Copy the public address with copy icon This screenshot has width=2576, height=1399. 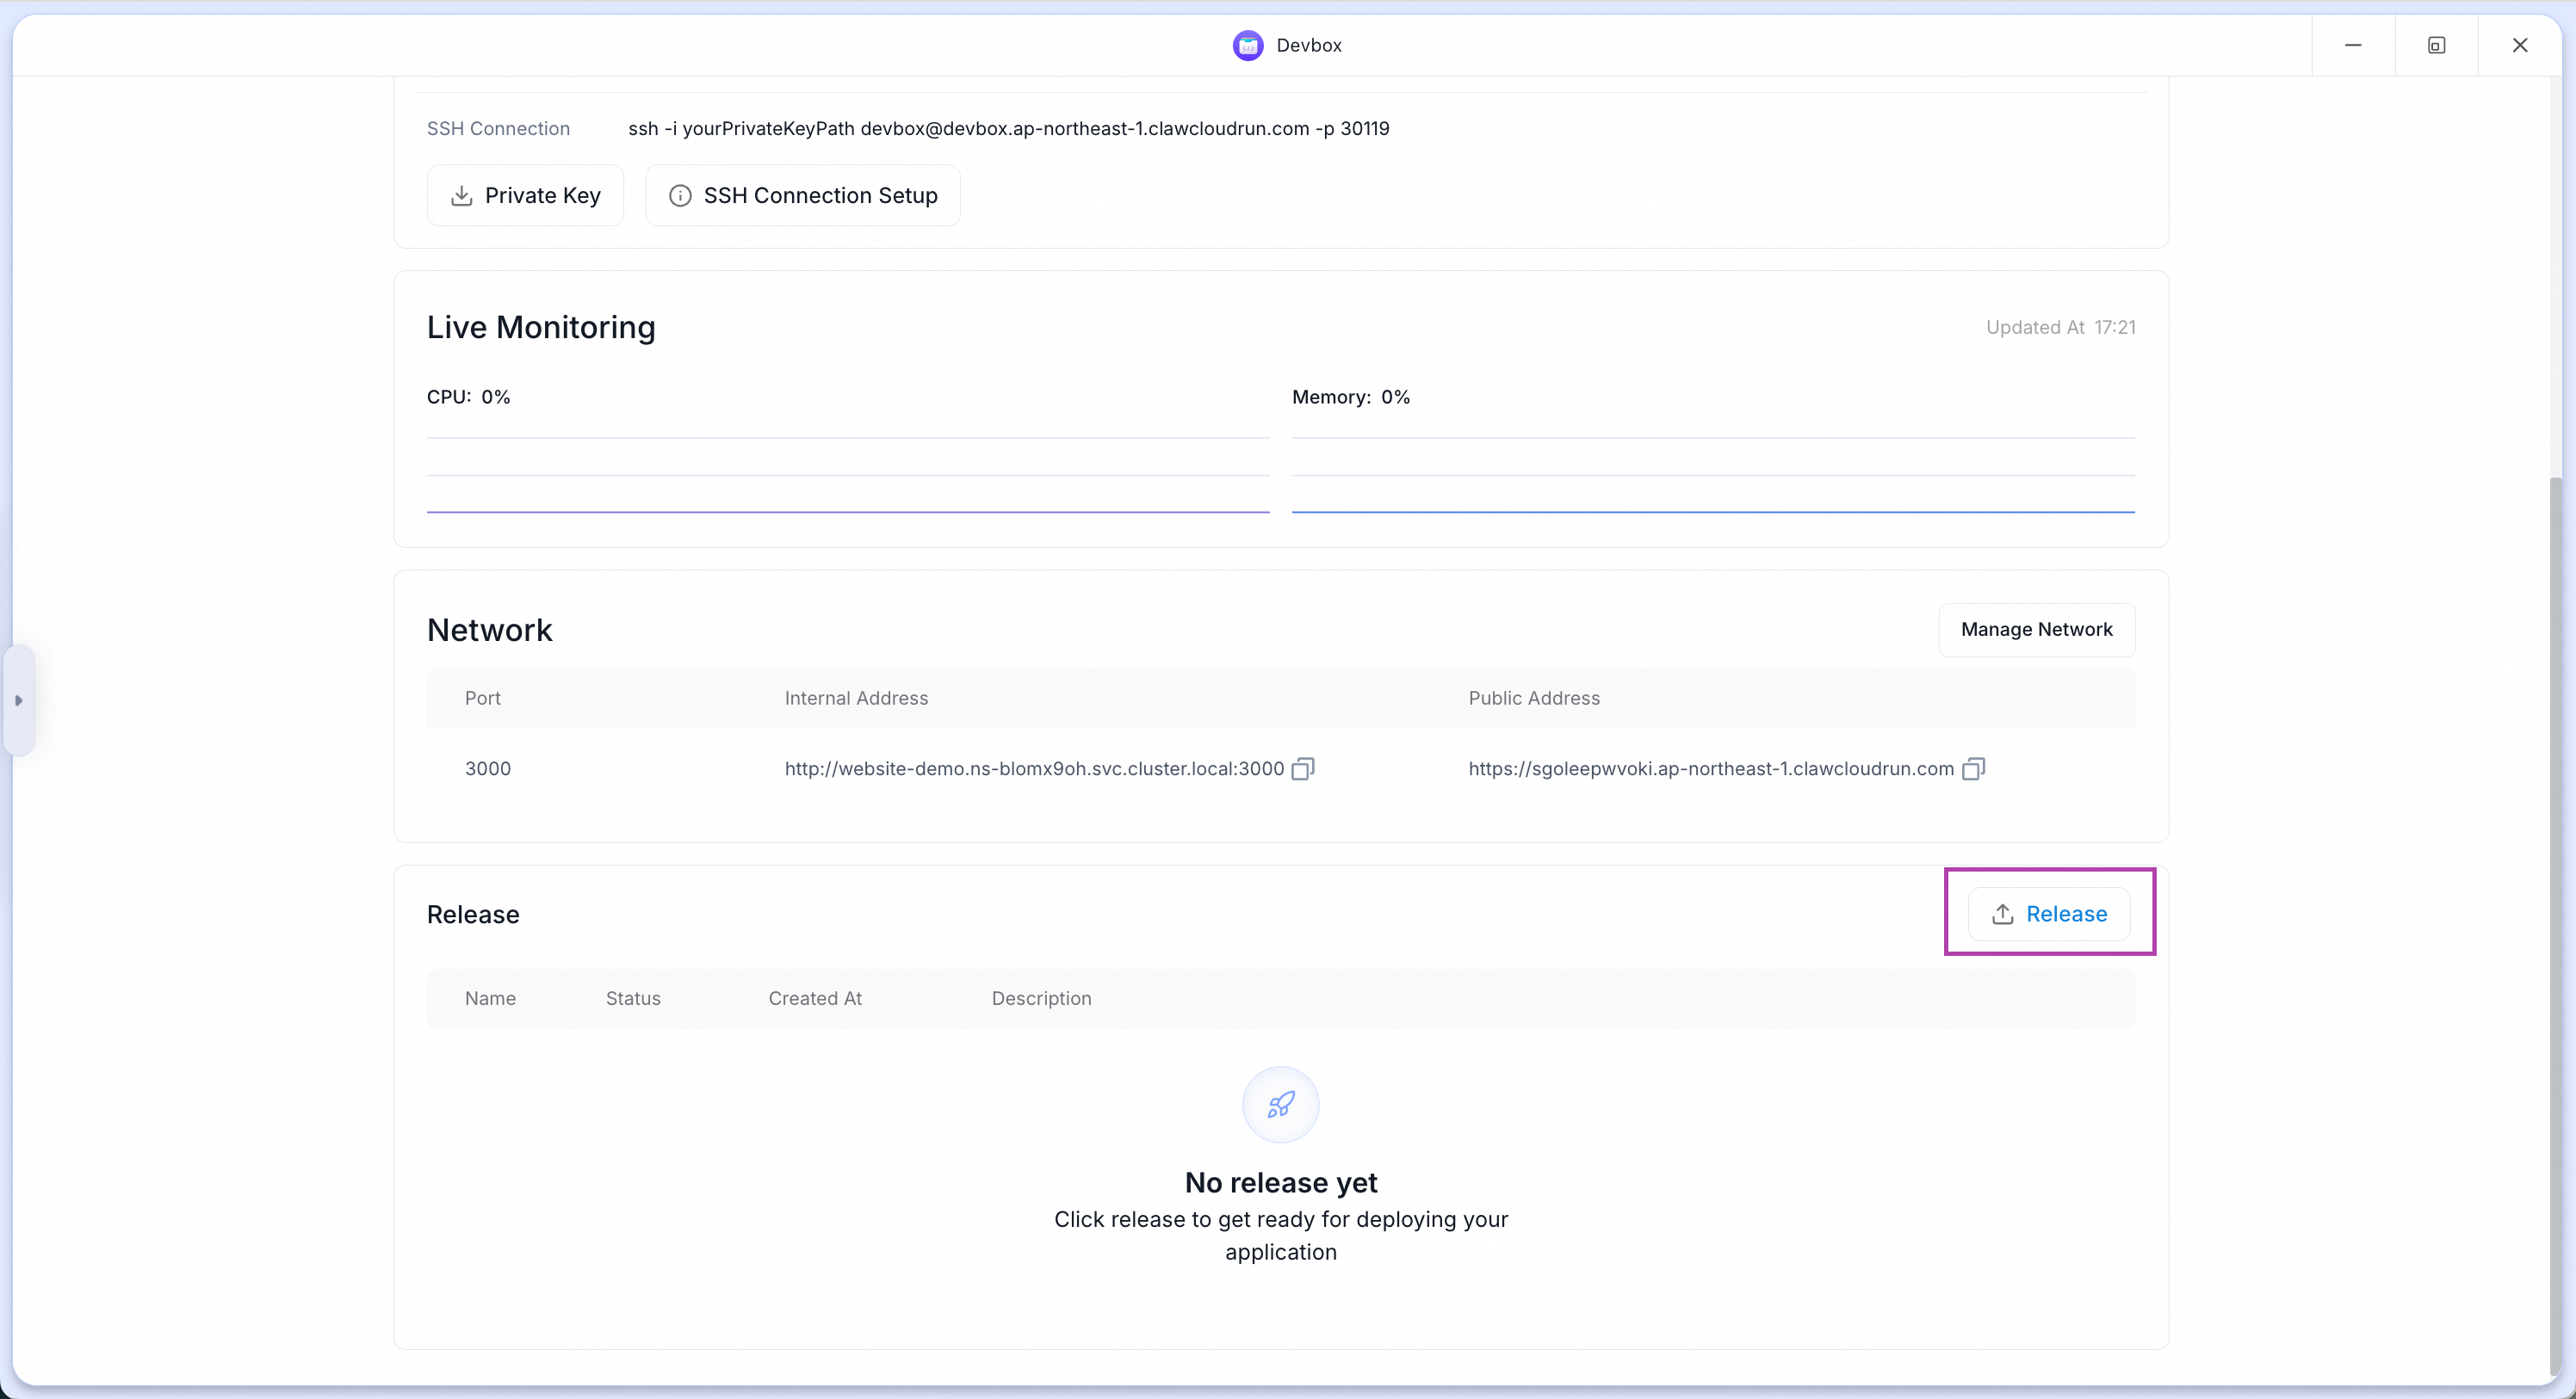pos(1973,768)
